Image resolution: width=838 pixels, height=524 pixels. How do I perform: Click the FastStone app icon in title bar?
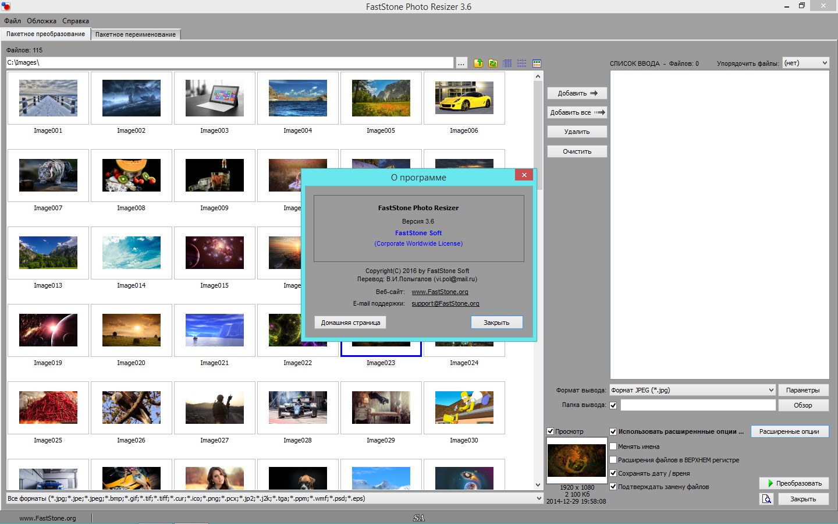[6, 6]
